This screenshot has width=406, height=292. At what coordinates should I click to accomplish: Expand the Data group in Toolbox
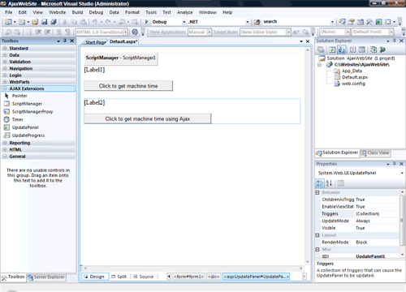pos(5,55)
